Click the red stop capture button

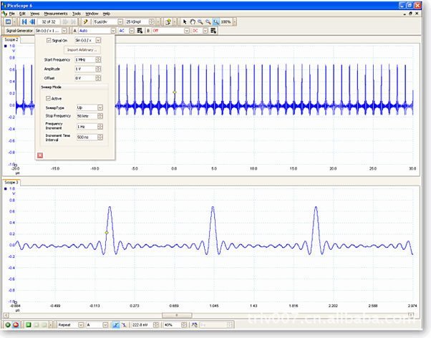pyautogui.click(x=15, y=324)
